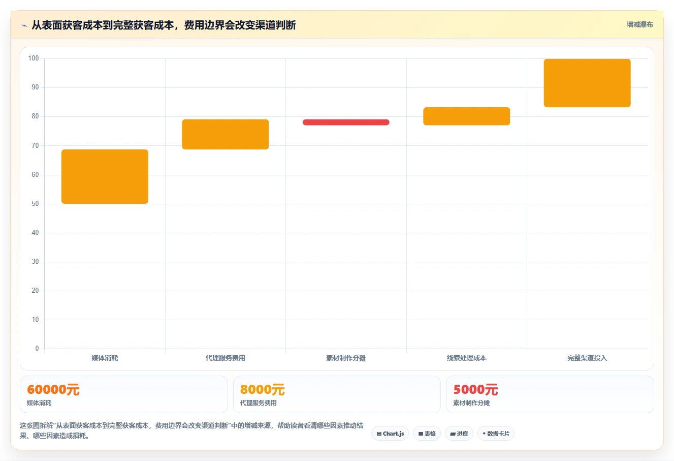Click the y-axis value 50
The image size is (674, 461).
(35, 204)
